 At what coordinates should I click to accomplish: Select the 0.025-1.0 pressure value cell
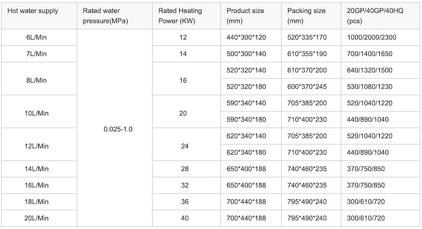pos(118,129)
